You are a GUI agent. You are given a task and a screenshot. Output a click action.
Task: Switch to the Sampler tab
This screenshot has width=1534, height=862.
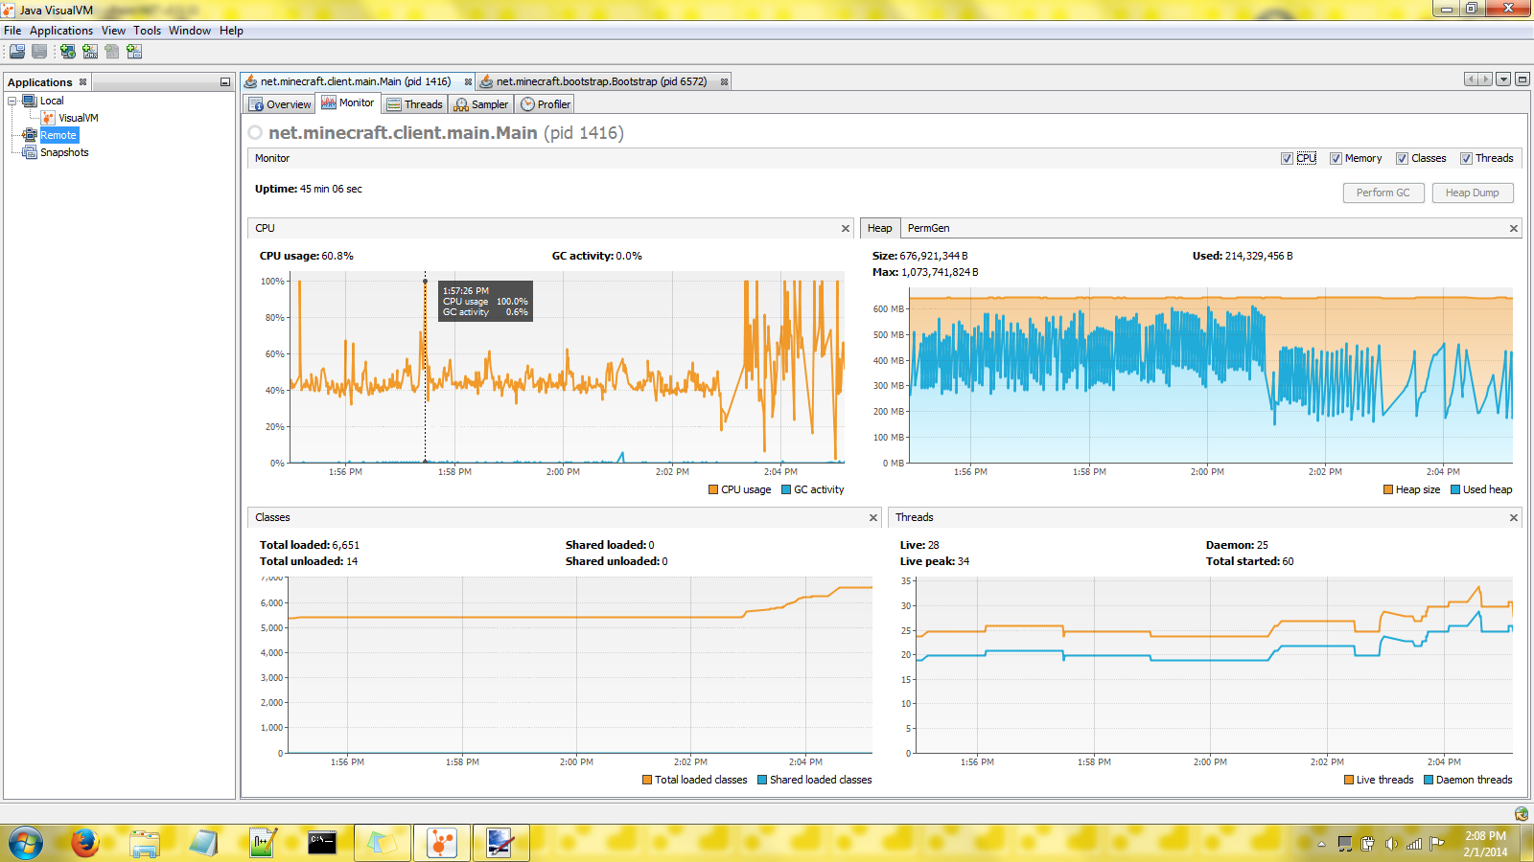(x=481, y=104)
